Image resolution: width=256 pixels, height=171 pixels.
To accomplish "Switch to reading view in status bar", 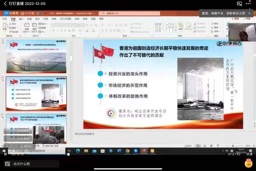I will pyautogui.click(x=211, y=146).
